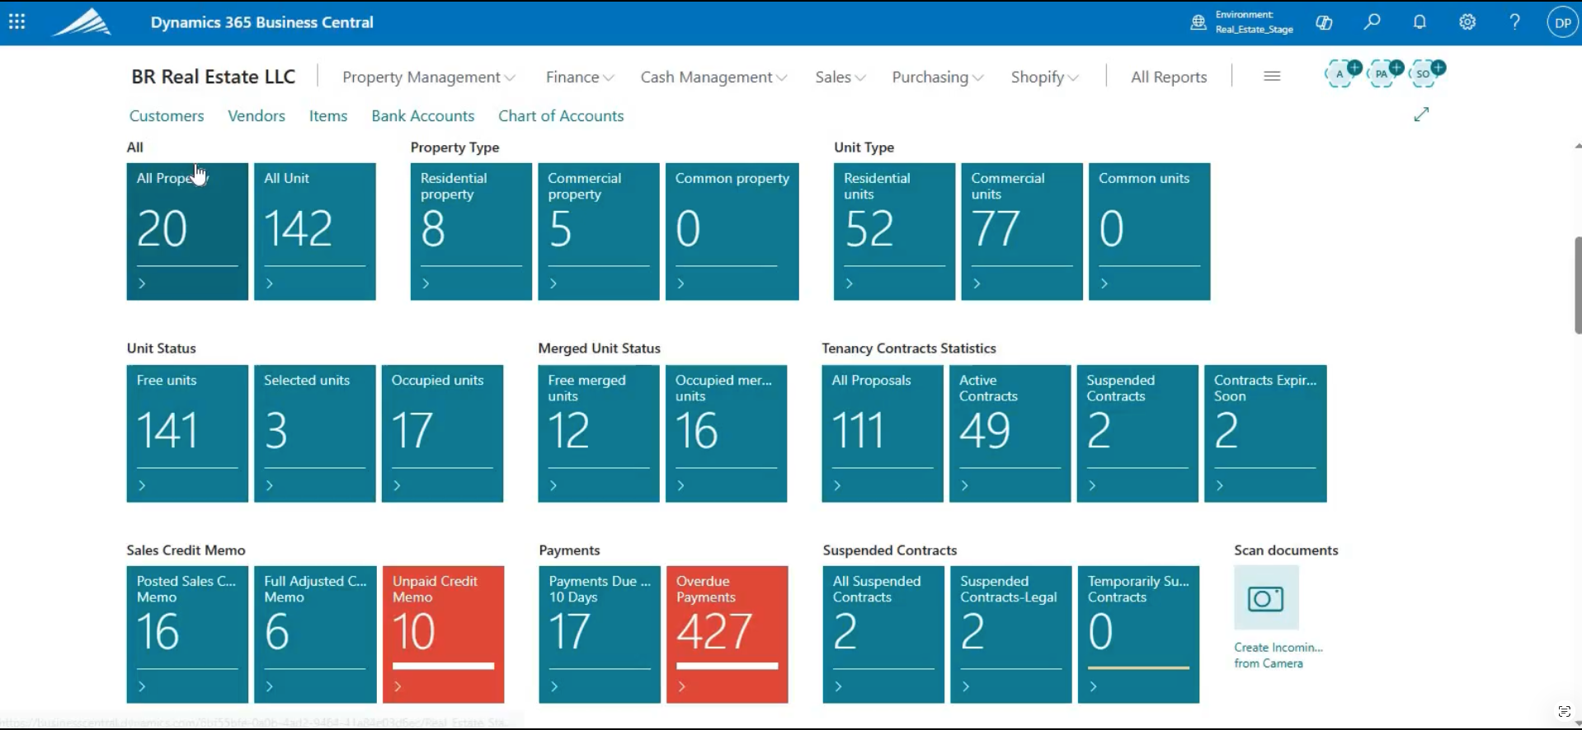Click the bottom-right page status icon

click(x=1564, y=711)
